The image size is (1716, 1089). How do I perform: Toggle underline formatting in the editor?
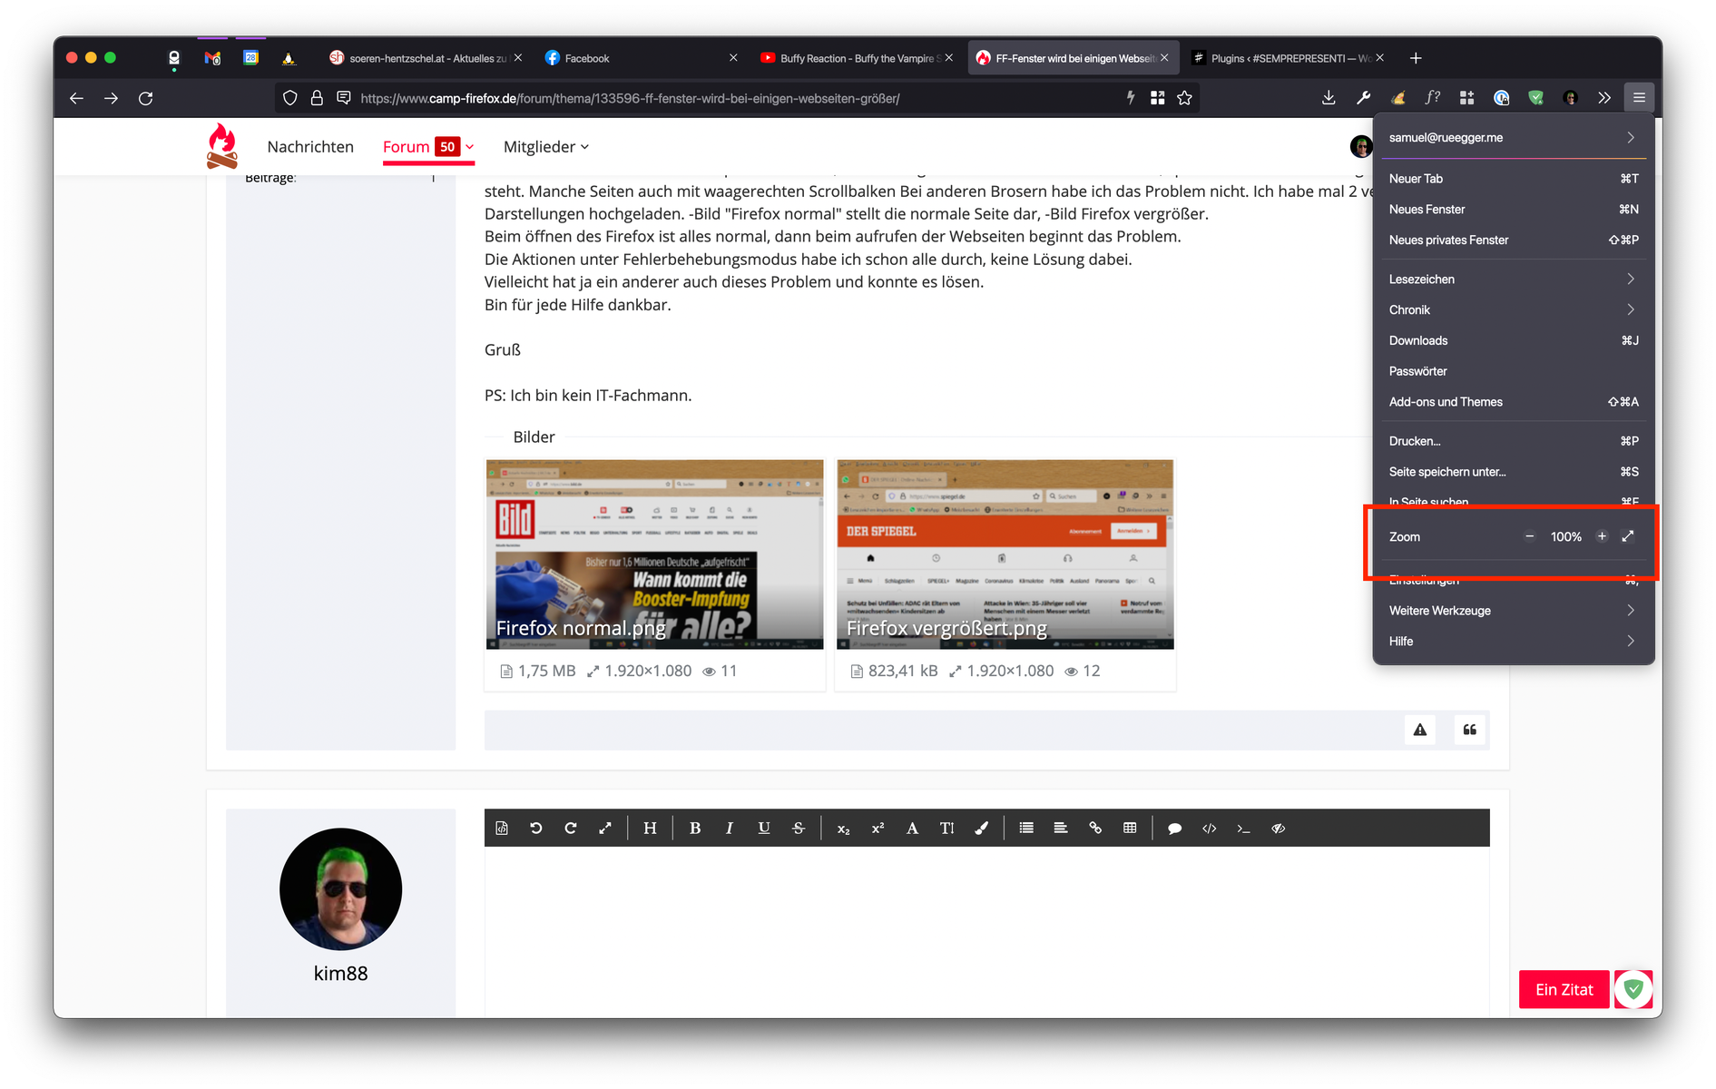point(764,828)
